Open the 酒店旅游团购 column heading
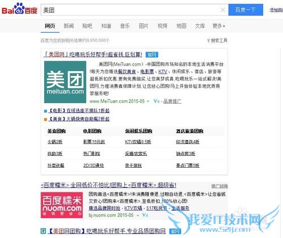The height and width of the screenshot is (238, 283). coord(190,131)
